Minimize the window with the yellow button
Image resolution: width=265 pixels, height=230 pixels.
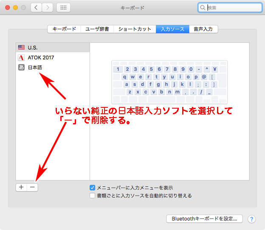16,8
